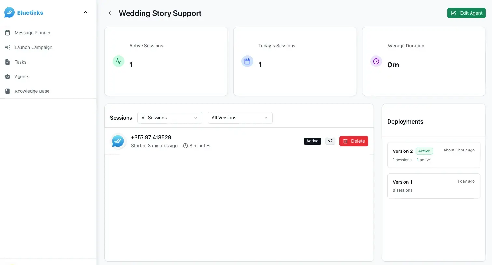
Task: Open Message Planner from the sidebar
Action: tap(33, 33)
